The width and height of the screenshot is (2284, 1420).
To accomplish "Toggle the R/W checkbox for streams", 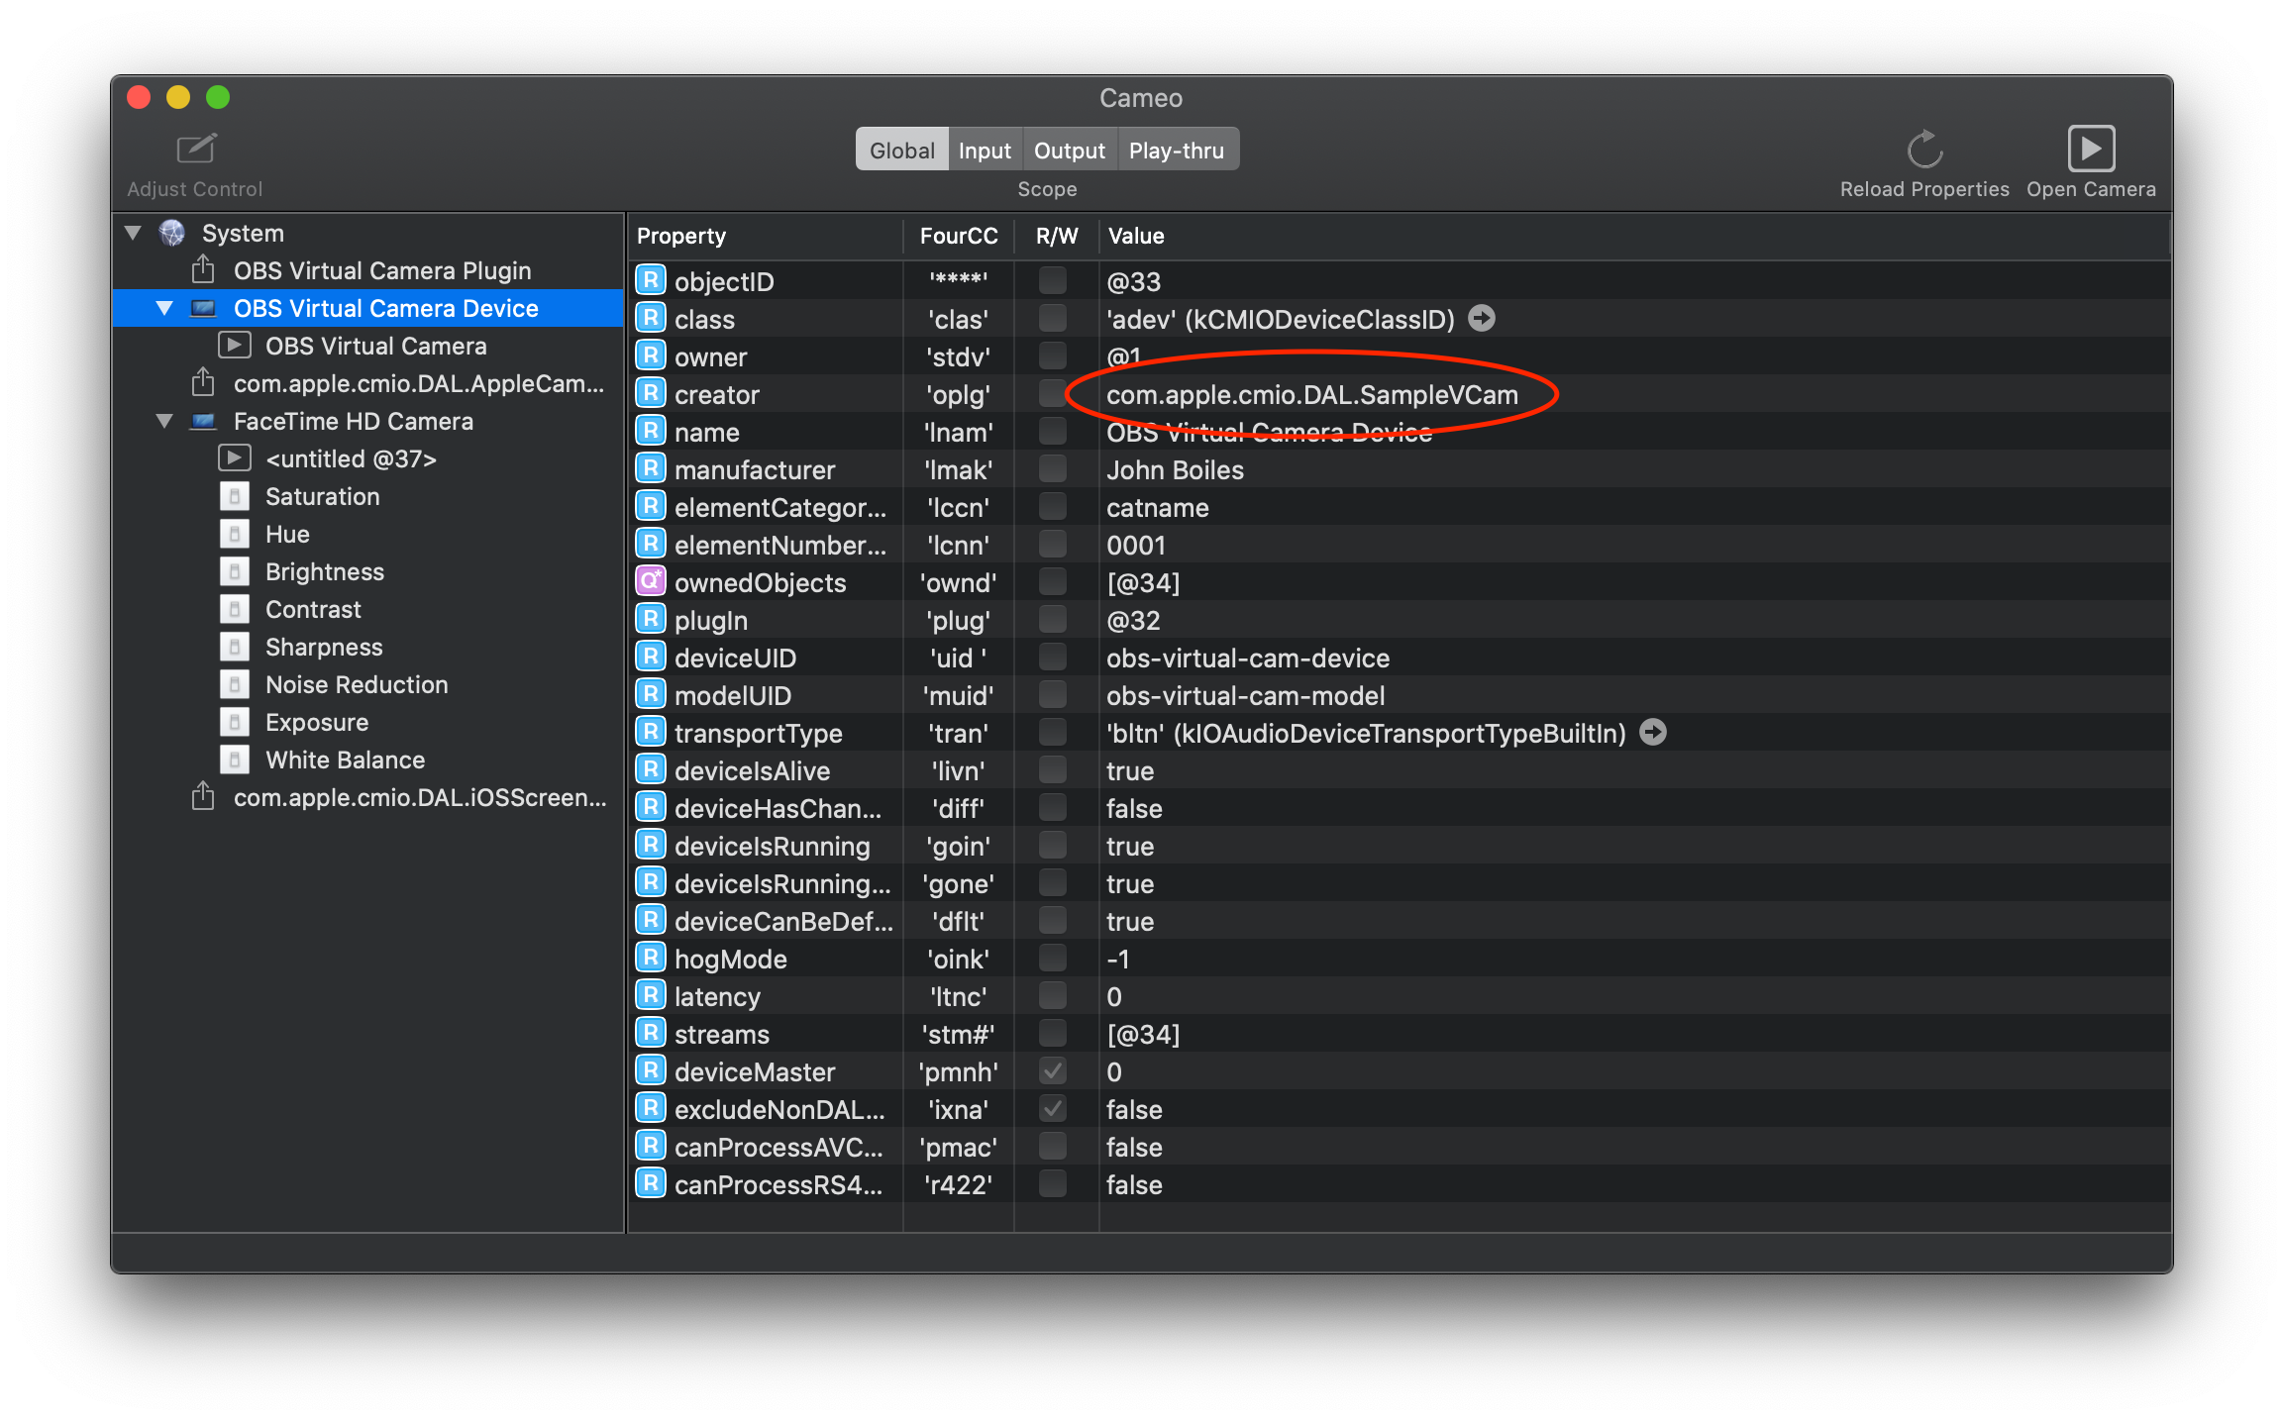I will 1053,1034.
